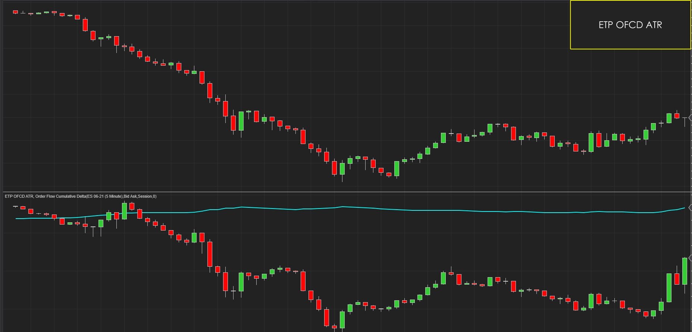
Task: Click the cyan line's value marker on the axis
Action: pyautogui.click(x=690, y=207)
